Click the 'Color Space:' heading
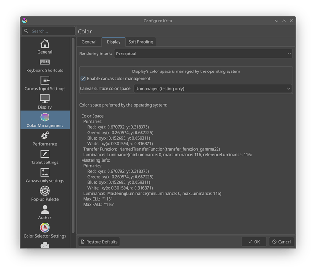The height and width of the screenshot is (272, 316). tap(93, 116)
